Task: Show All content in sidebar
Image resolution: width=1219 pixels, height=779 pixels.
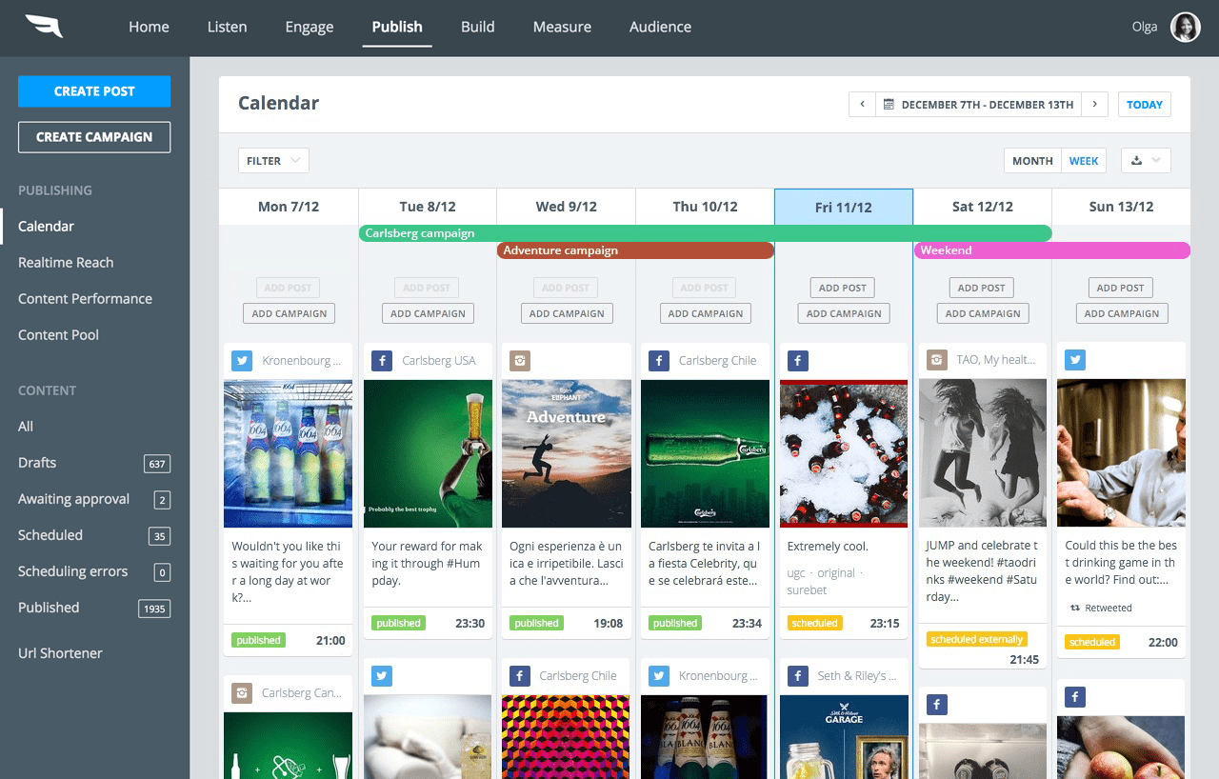Action: (x=26, y=427)
